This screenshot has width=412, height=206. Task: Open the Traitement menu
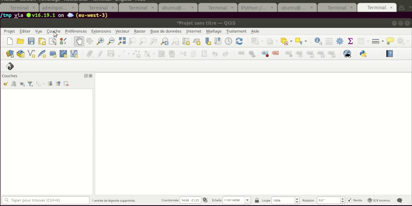(x=236, y=31)
